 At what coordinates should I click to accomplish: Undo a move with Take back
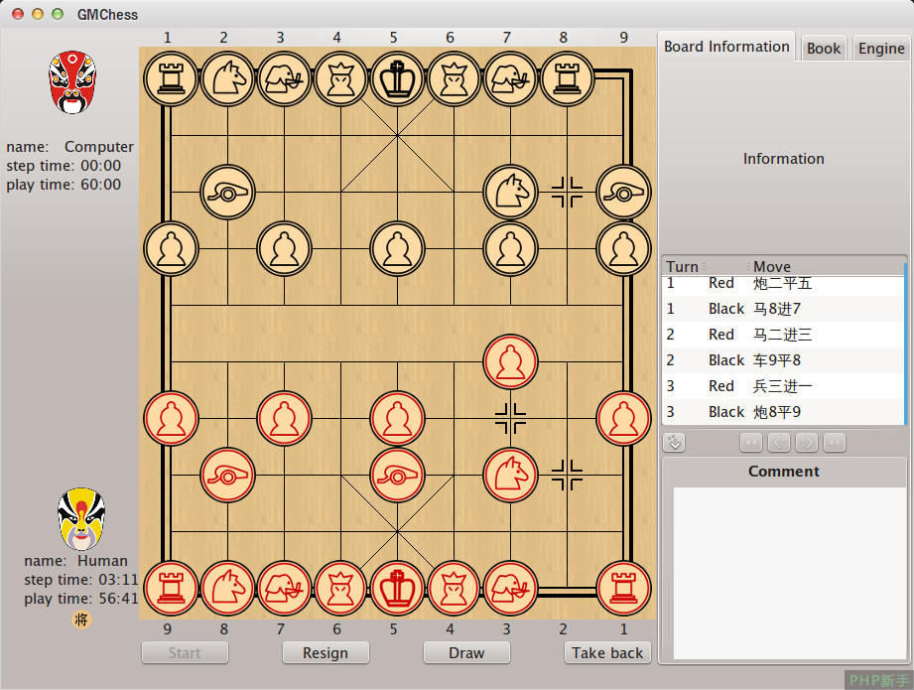pyautogui.click(x=607, y=652)
